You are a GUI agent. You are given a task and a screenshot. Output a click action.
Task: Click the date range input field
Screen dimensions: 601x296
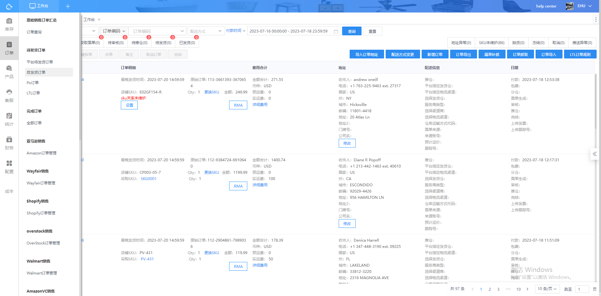coord(294,31)
